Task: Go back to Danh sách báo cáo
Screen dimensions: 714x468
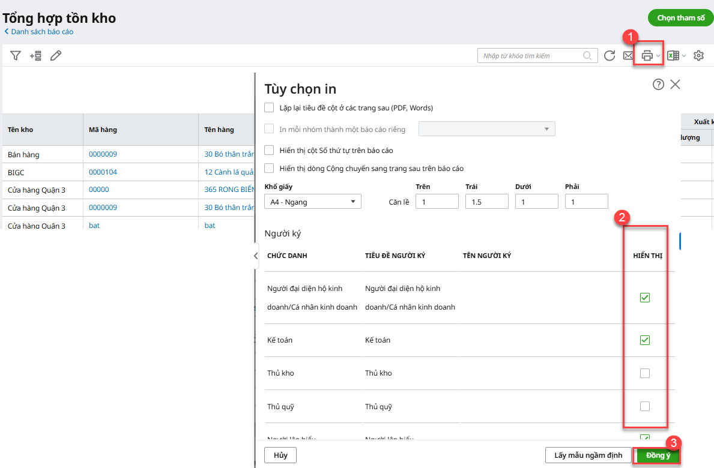Action: click(38, 32)
